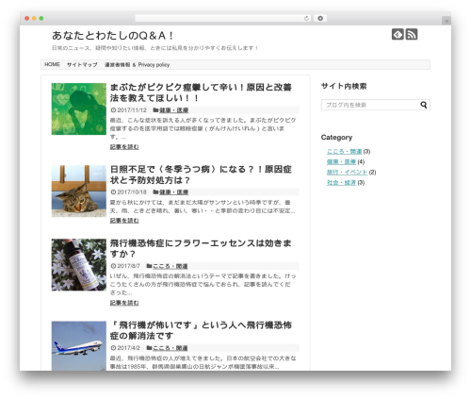
Task: Click the sleeping cat thumbnail image
Action: 79,191
